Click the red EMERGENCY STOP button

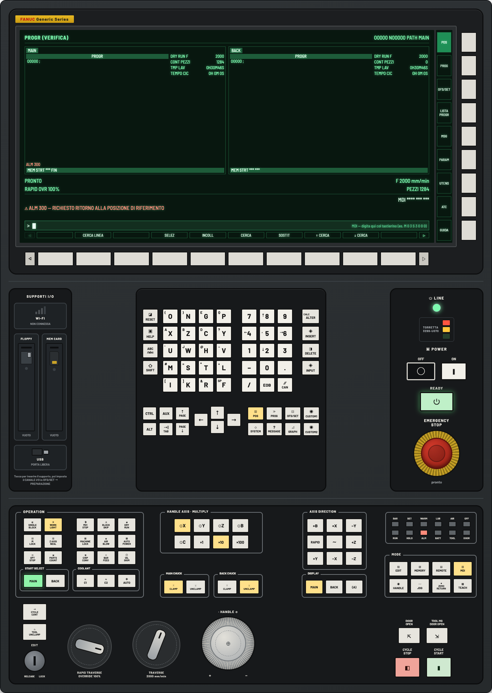(437, 453)
